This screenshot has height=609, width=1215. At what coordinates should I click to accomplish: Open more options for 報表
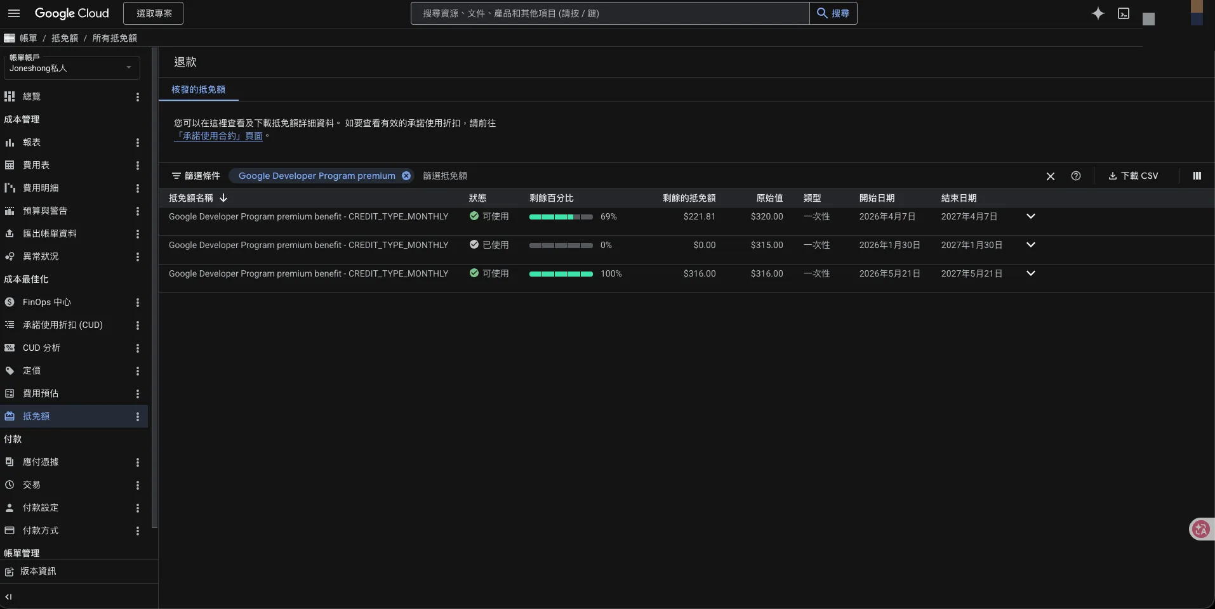(x=138, y=143)
